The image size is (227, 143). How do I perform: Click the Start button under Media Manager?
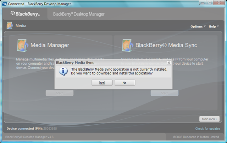(x=60, y=93)
